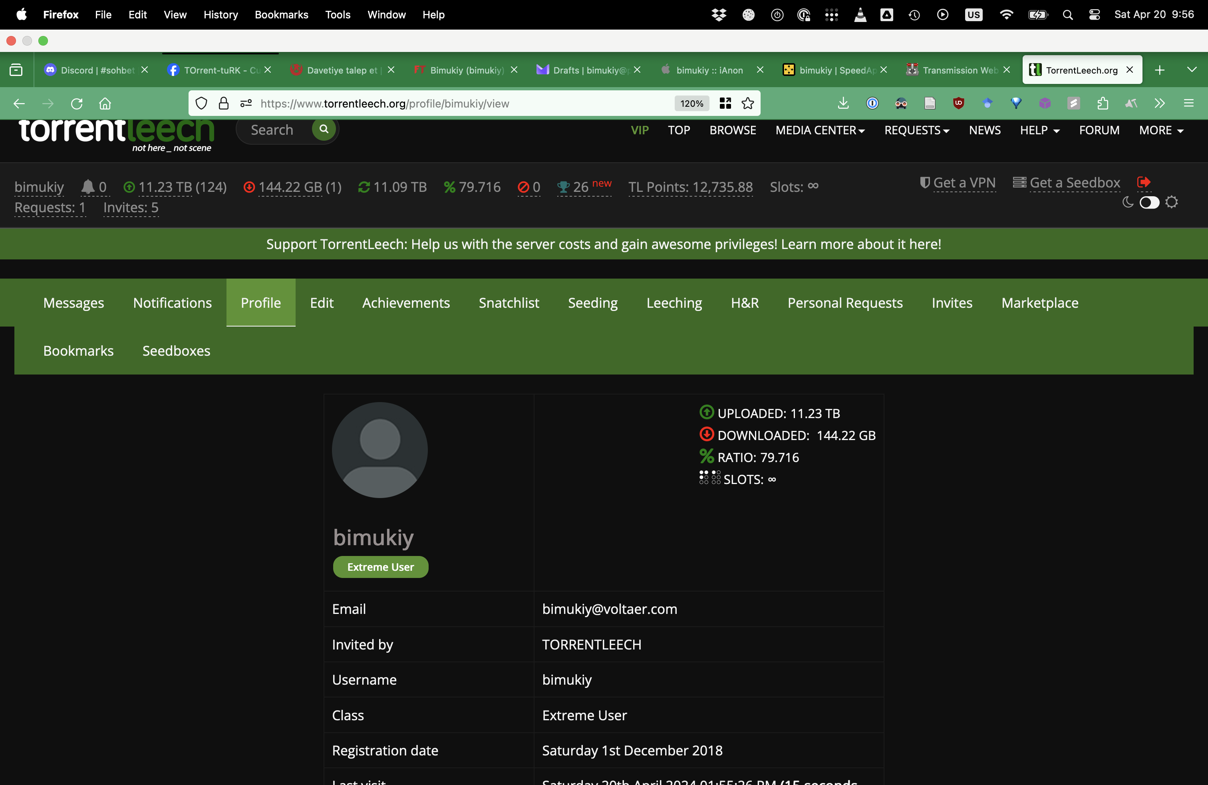Image resolution: width=1208 pixels, height=785 pixels.
Task: Click the profile avatar image
Action: (x=379, y=450)
